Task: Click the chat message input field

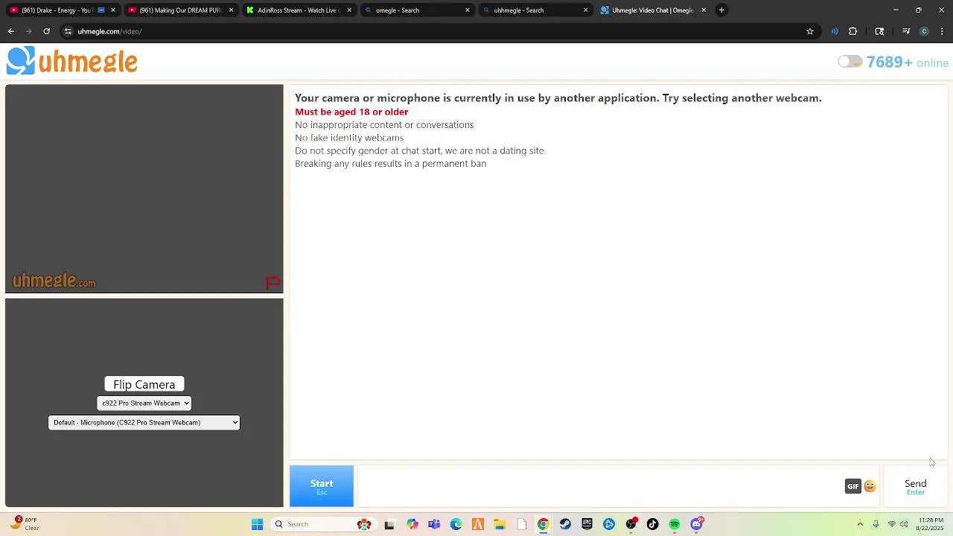Action: click(x=599, y=486)
